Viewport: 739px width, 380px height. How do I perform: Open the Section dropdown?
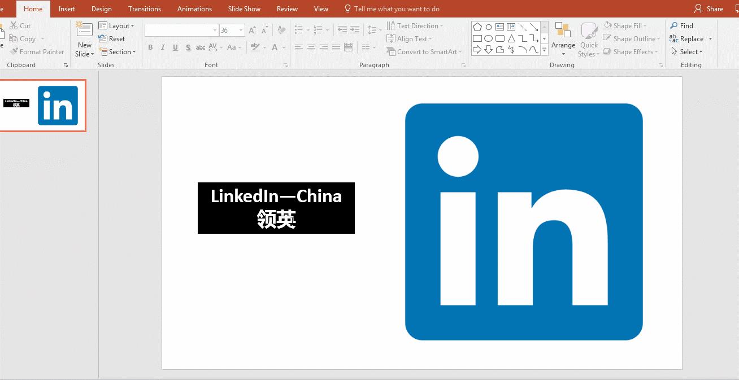tap(118, 52)
